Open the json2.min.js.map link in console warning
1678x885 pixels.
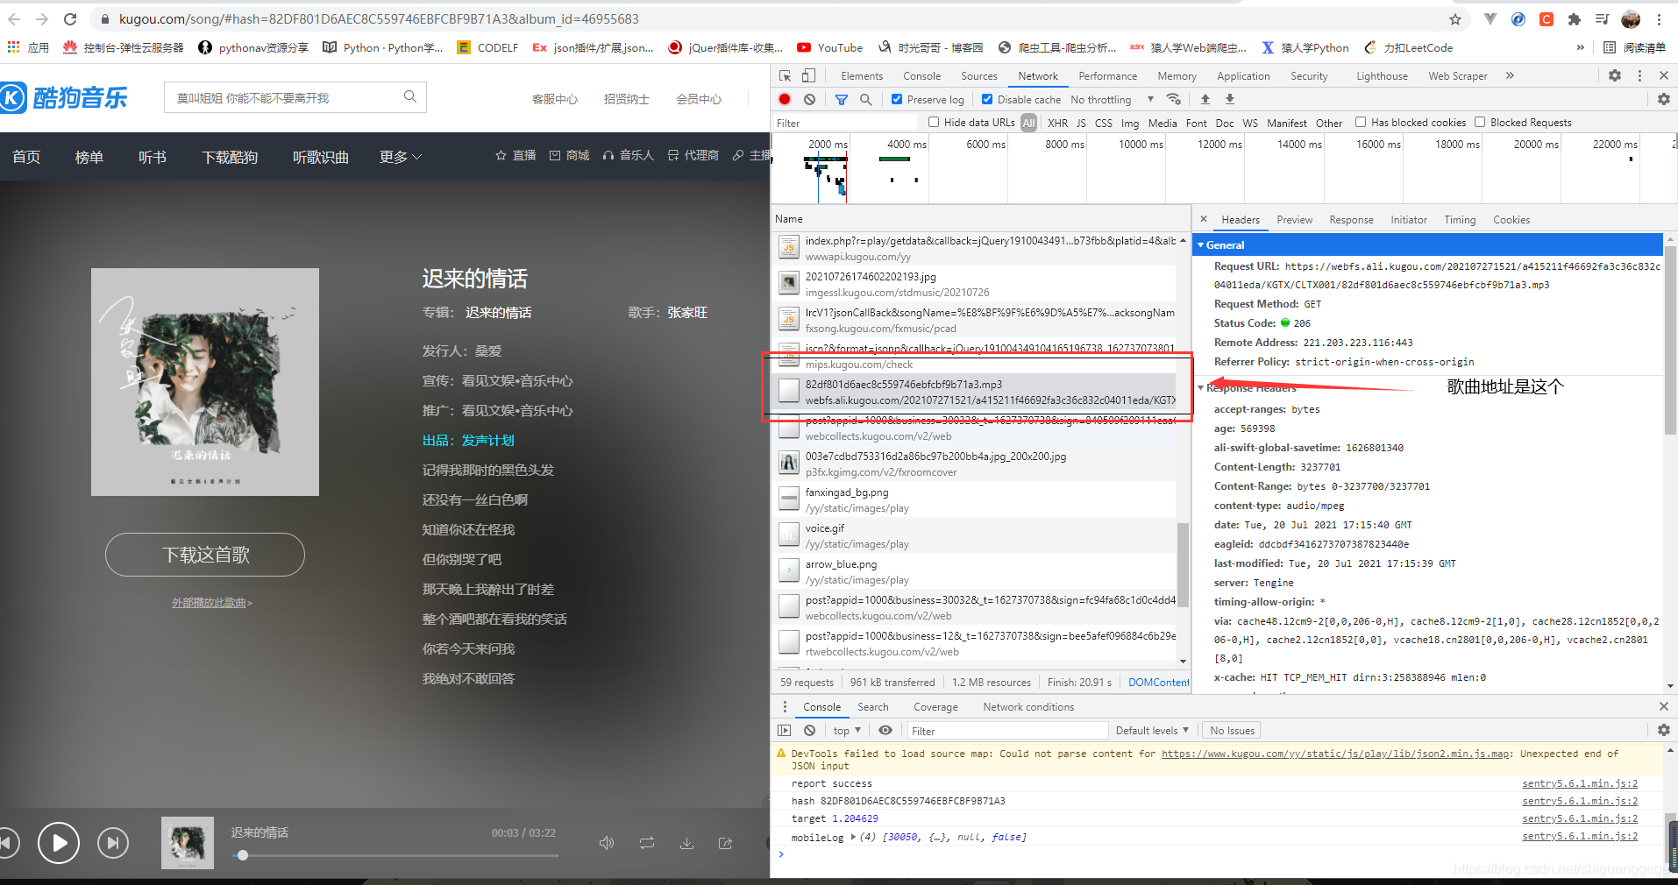[x=1336, y=754]
